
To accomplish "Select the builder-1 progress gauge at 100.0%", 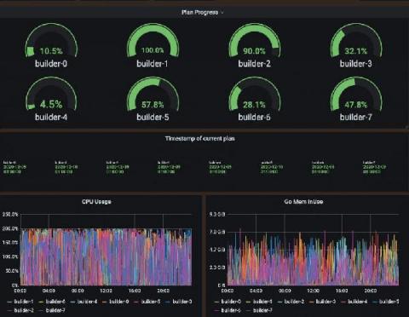I will tap(153, 41).
